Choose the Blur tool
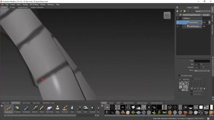 tap(72, 109)
